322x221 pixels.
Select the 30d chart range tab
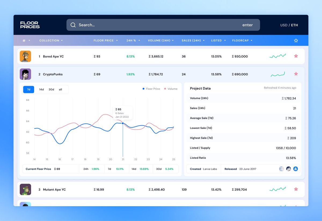tap(51, 90)
